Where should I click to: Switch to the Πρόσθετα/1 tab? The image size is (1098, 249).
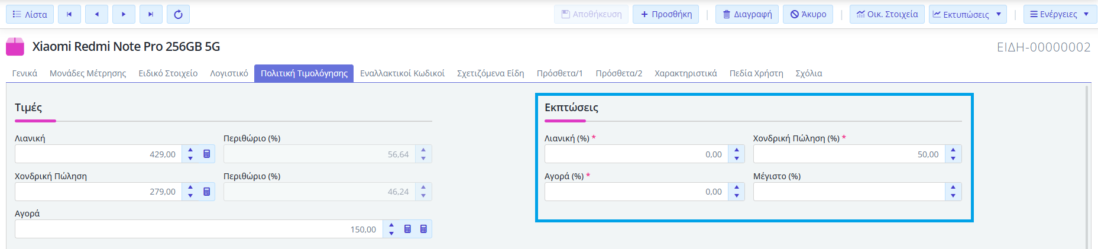(560, 73)
